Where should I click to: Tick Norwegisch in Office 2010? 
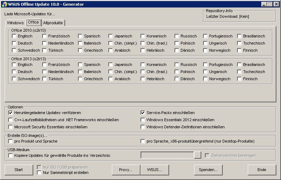click(205, 50)
